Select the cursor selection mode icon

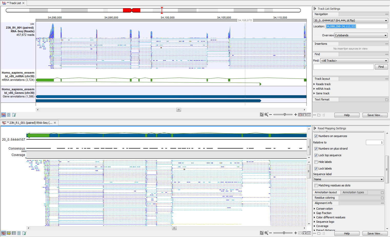tap(262, 115)
